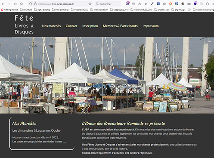Viewport: 214px width, 158px height.
Task: Go to the browser home page icon
Action: point(21,4)
